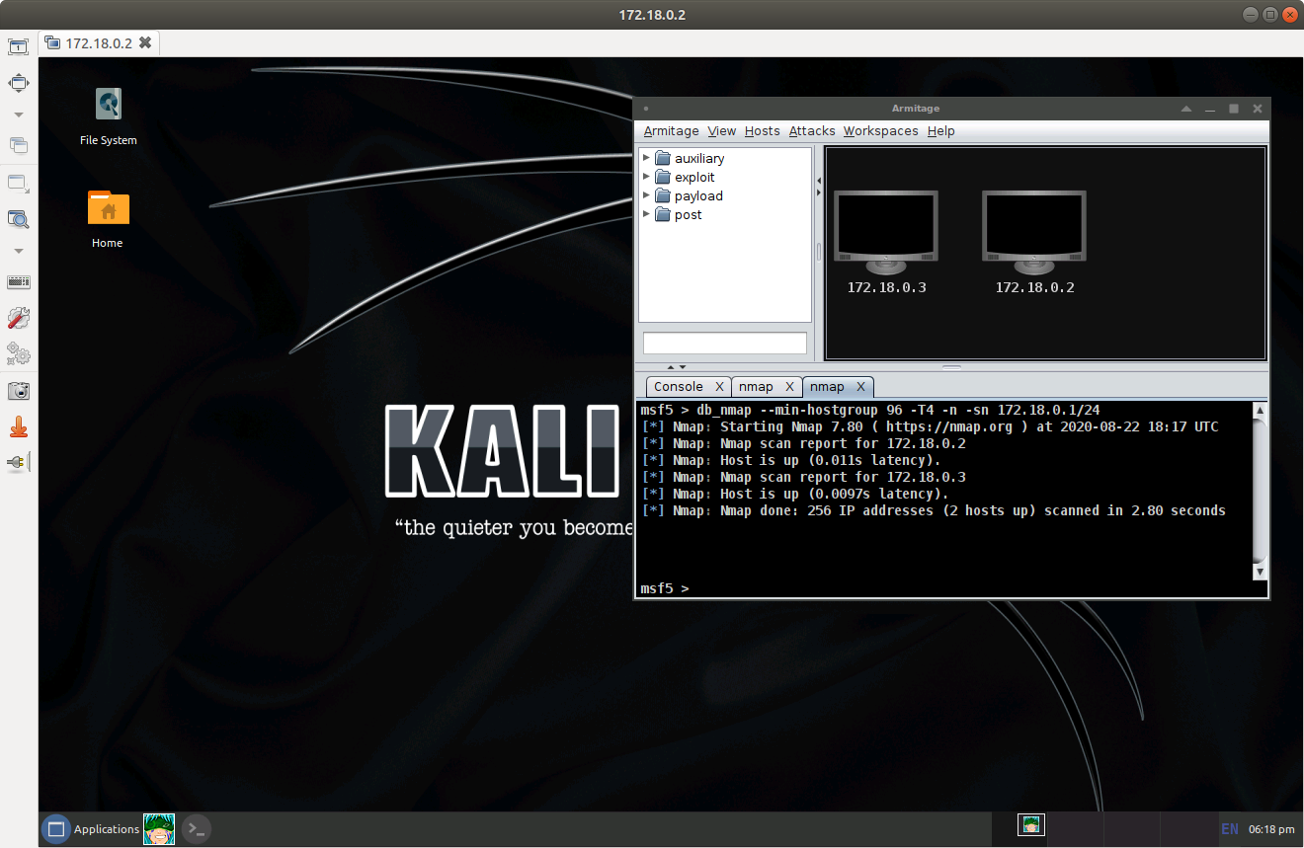This screenshot has height=848, width=1304.
Task: Select the 172.18.0.2 host monitor icon in Armitage
Action: pos(1034,233)
